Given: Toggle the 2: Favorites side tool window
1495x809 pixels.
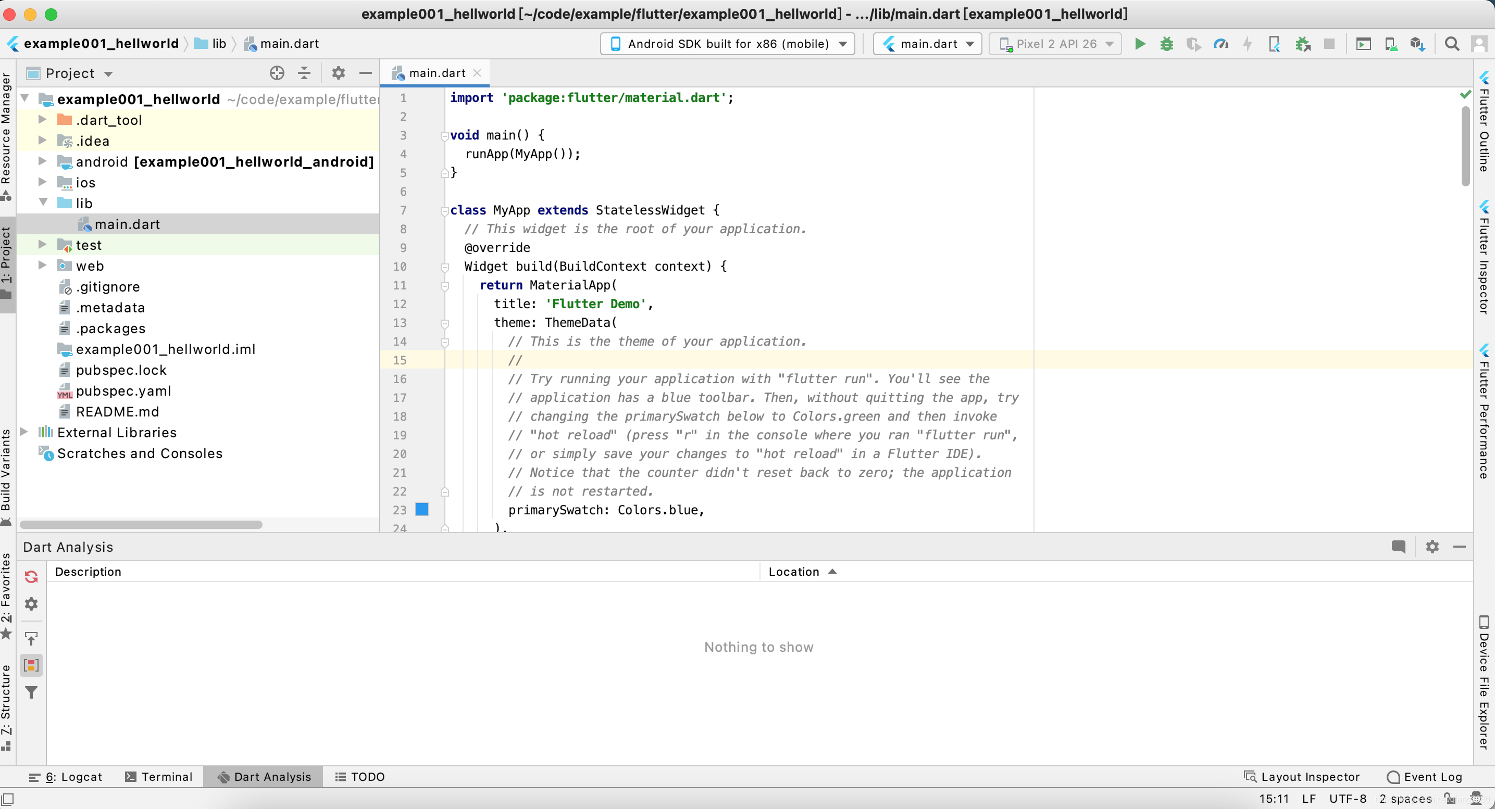Looking at the screenshot, I should 6,596.
